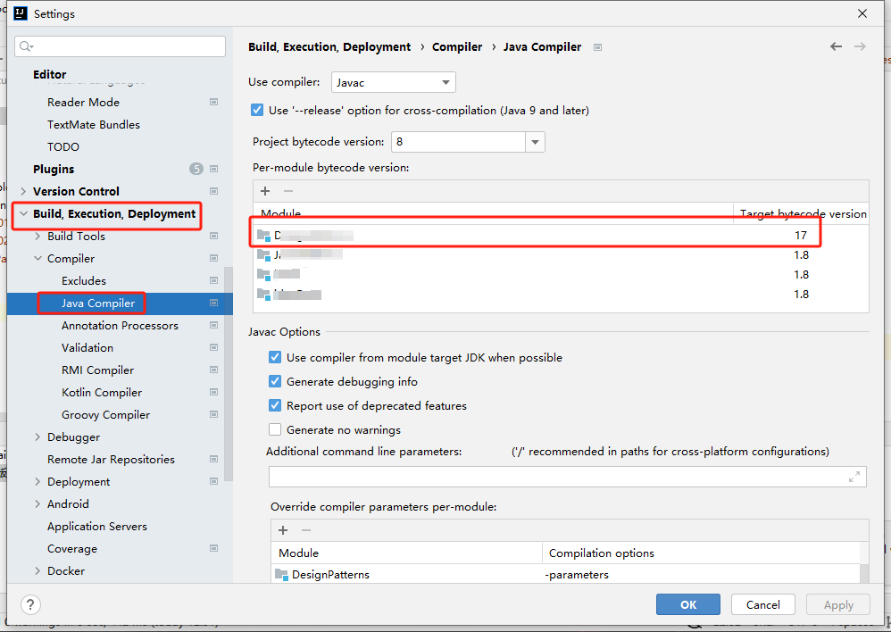Add a per-module bytecode version entry
The image size is (891, 632).
(265, 191)
